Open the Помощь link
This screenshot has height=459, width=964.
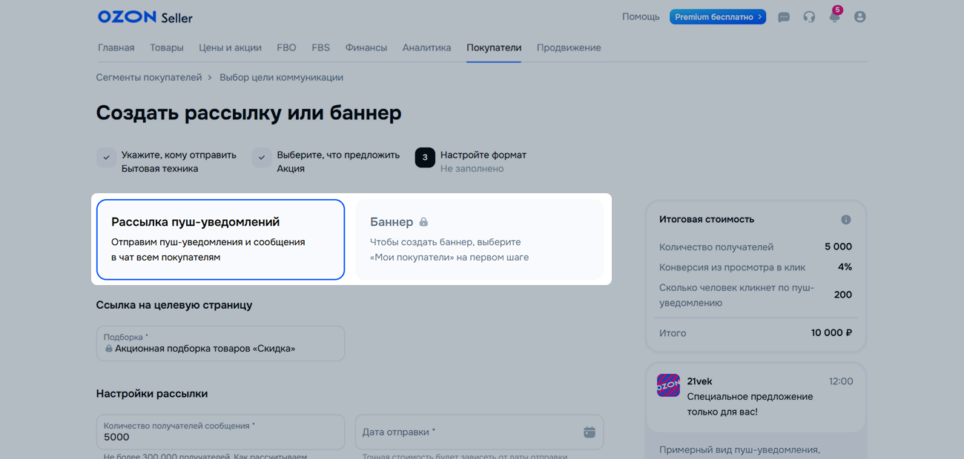point(641,17)
